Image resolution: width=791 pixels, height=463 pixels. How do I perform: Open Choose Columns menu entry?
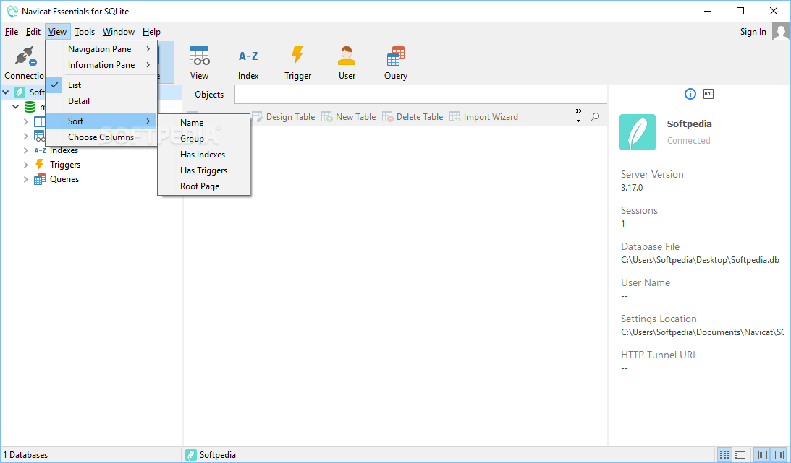click(101, 137)
